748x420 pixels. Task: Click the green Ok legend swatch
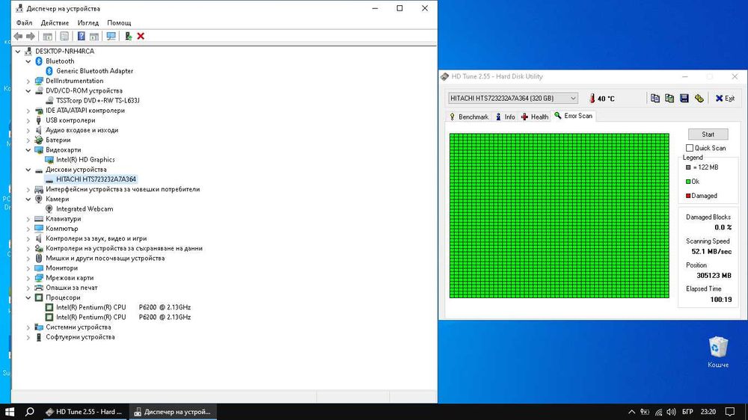(x=688, y=182)
